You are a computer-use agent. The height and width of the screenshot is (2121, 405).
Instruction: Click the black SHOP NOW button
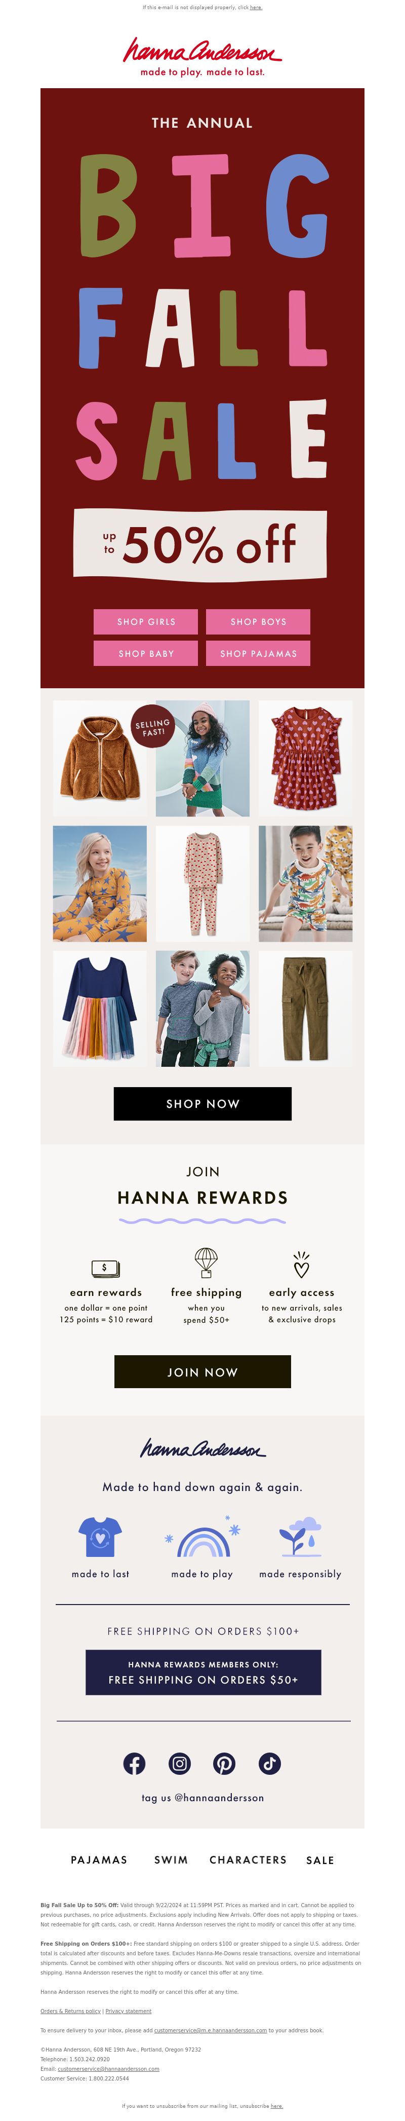pos(202,1103)
